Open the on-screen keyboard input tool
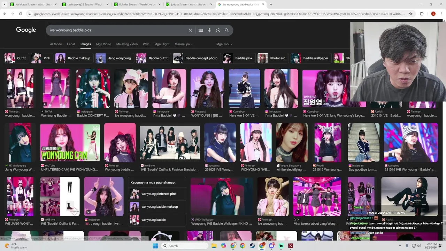 coord(201,30)
